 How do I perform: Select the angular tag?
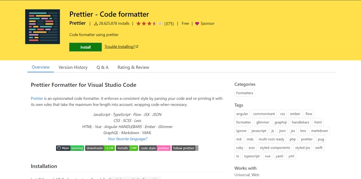coord(242,114)
